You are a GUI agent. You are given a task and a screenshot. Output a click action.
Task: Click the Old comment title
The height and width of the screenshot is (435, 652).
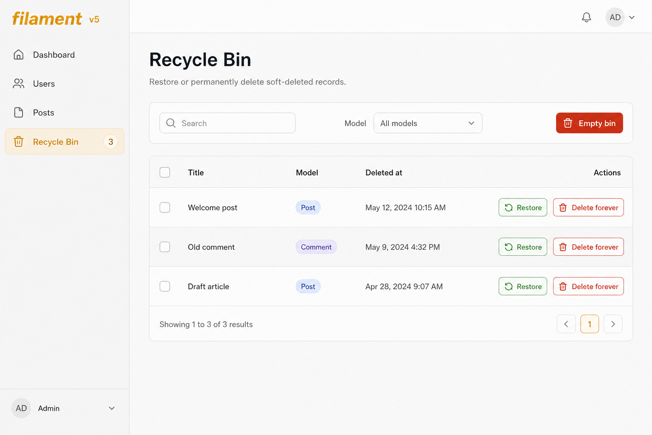(211, 247)
